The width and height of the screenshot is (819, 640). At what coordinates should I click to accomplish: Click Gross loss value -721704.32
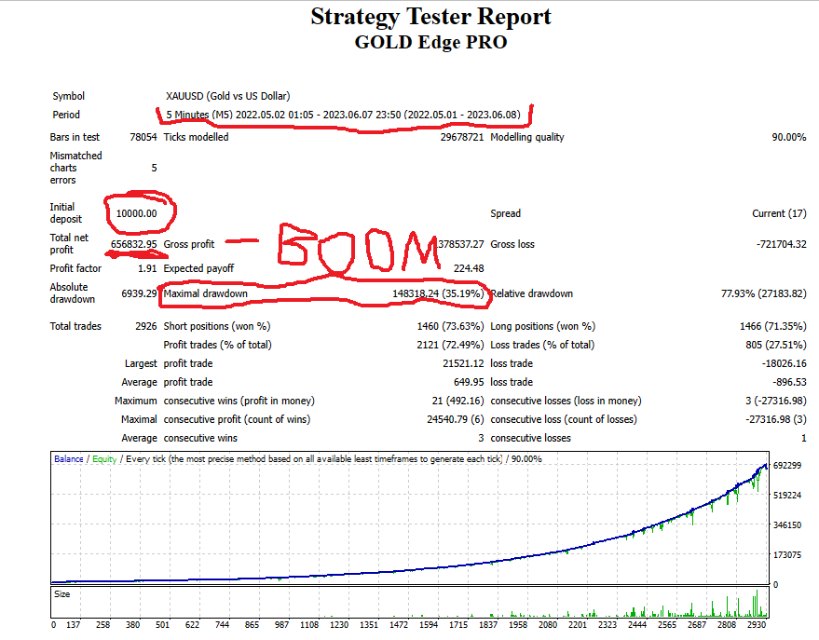coord(782,244)
